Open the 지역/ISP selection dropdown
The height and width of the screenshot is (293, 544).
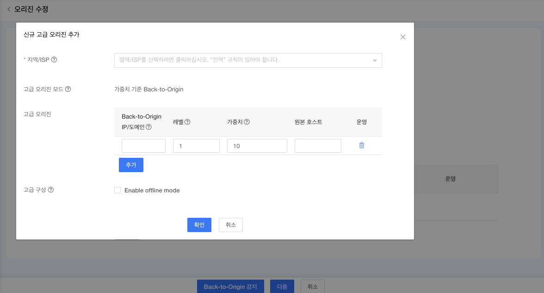pyautogui.click(x=248, y=60)
